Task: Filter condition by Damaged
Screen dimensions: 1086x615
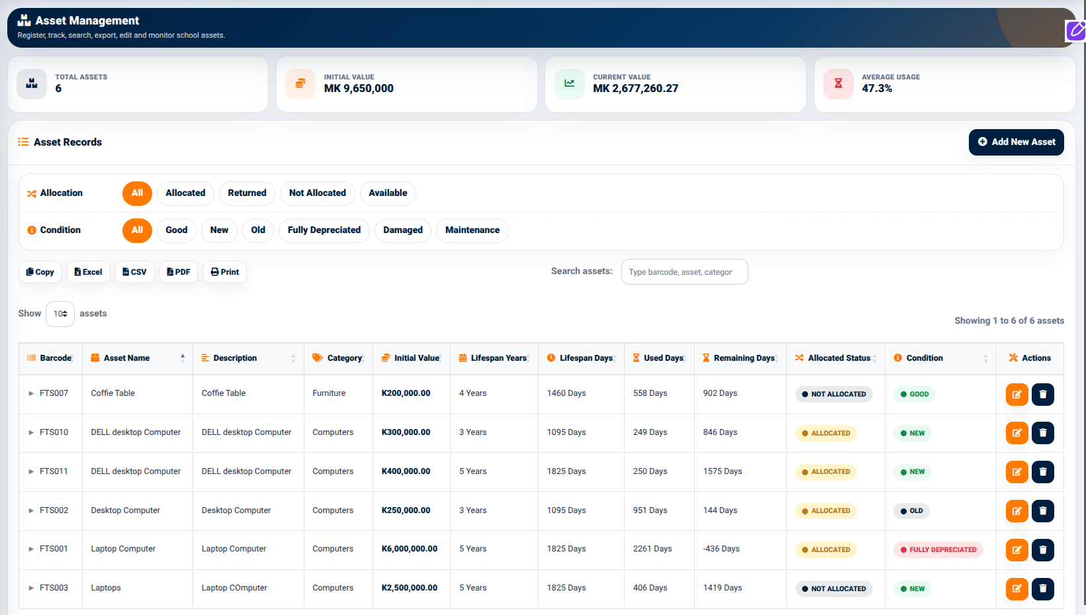Action: [x=403, y=230]
